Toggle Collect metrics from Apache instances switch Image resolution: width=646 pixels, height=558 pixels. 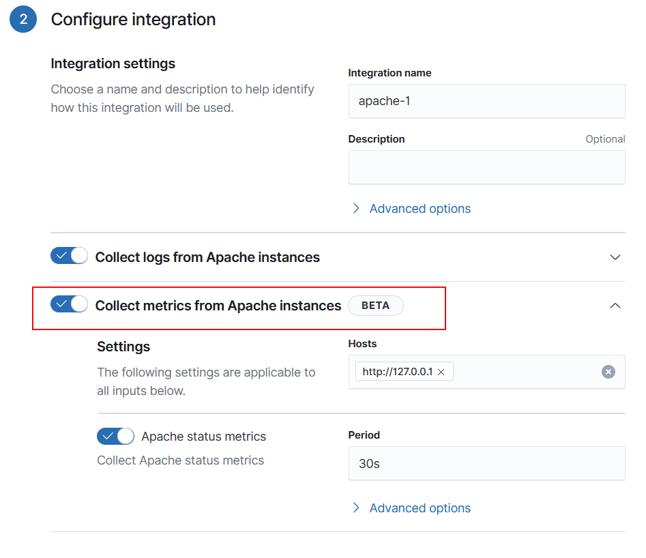coord(69,304)
